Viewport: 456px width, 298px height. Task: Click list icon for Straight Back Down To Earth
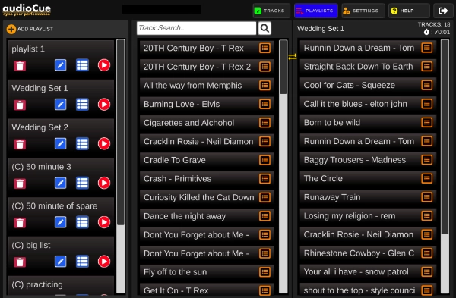pos(426,67)
